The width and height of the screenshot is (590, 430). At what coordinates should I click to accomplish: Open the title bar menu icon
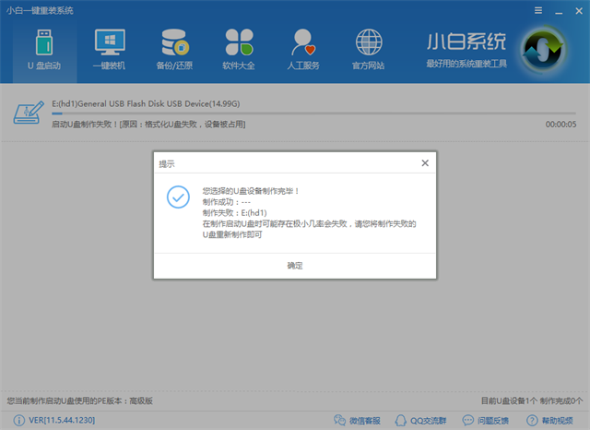point(538,9)
